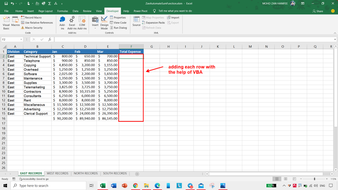Collapse the ribbon with the chevron
This screenshot has width=338, height=190.
coord(335,33)
